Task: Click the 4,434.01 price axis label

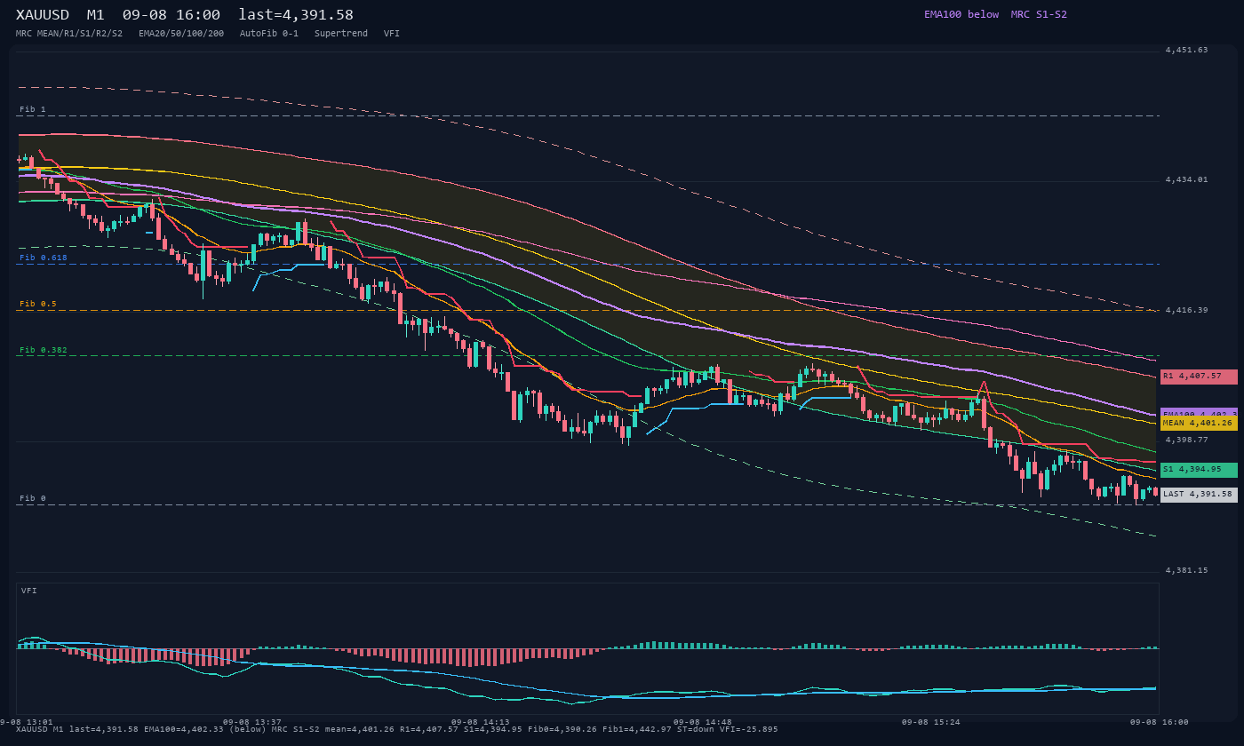Action: click(1186, 179)
